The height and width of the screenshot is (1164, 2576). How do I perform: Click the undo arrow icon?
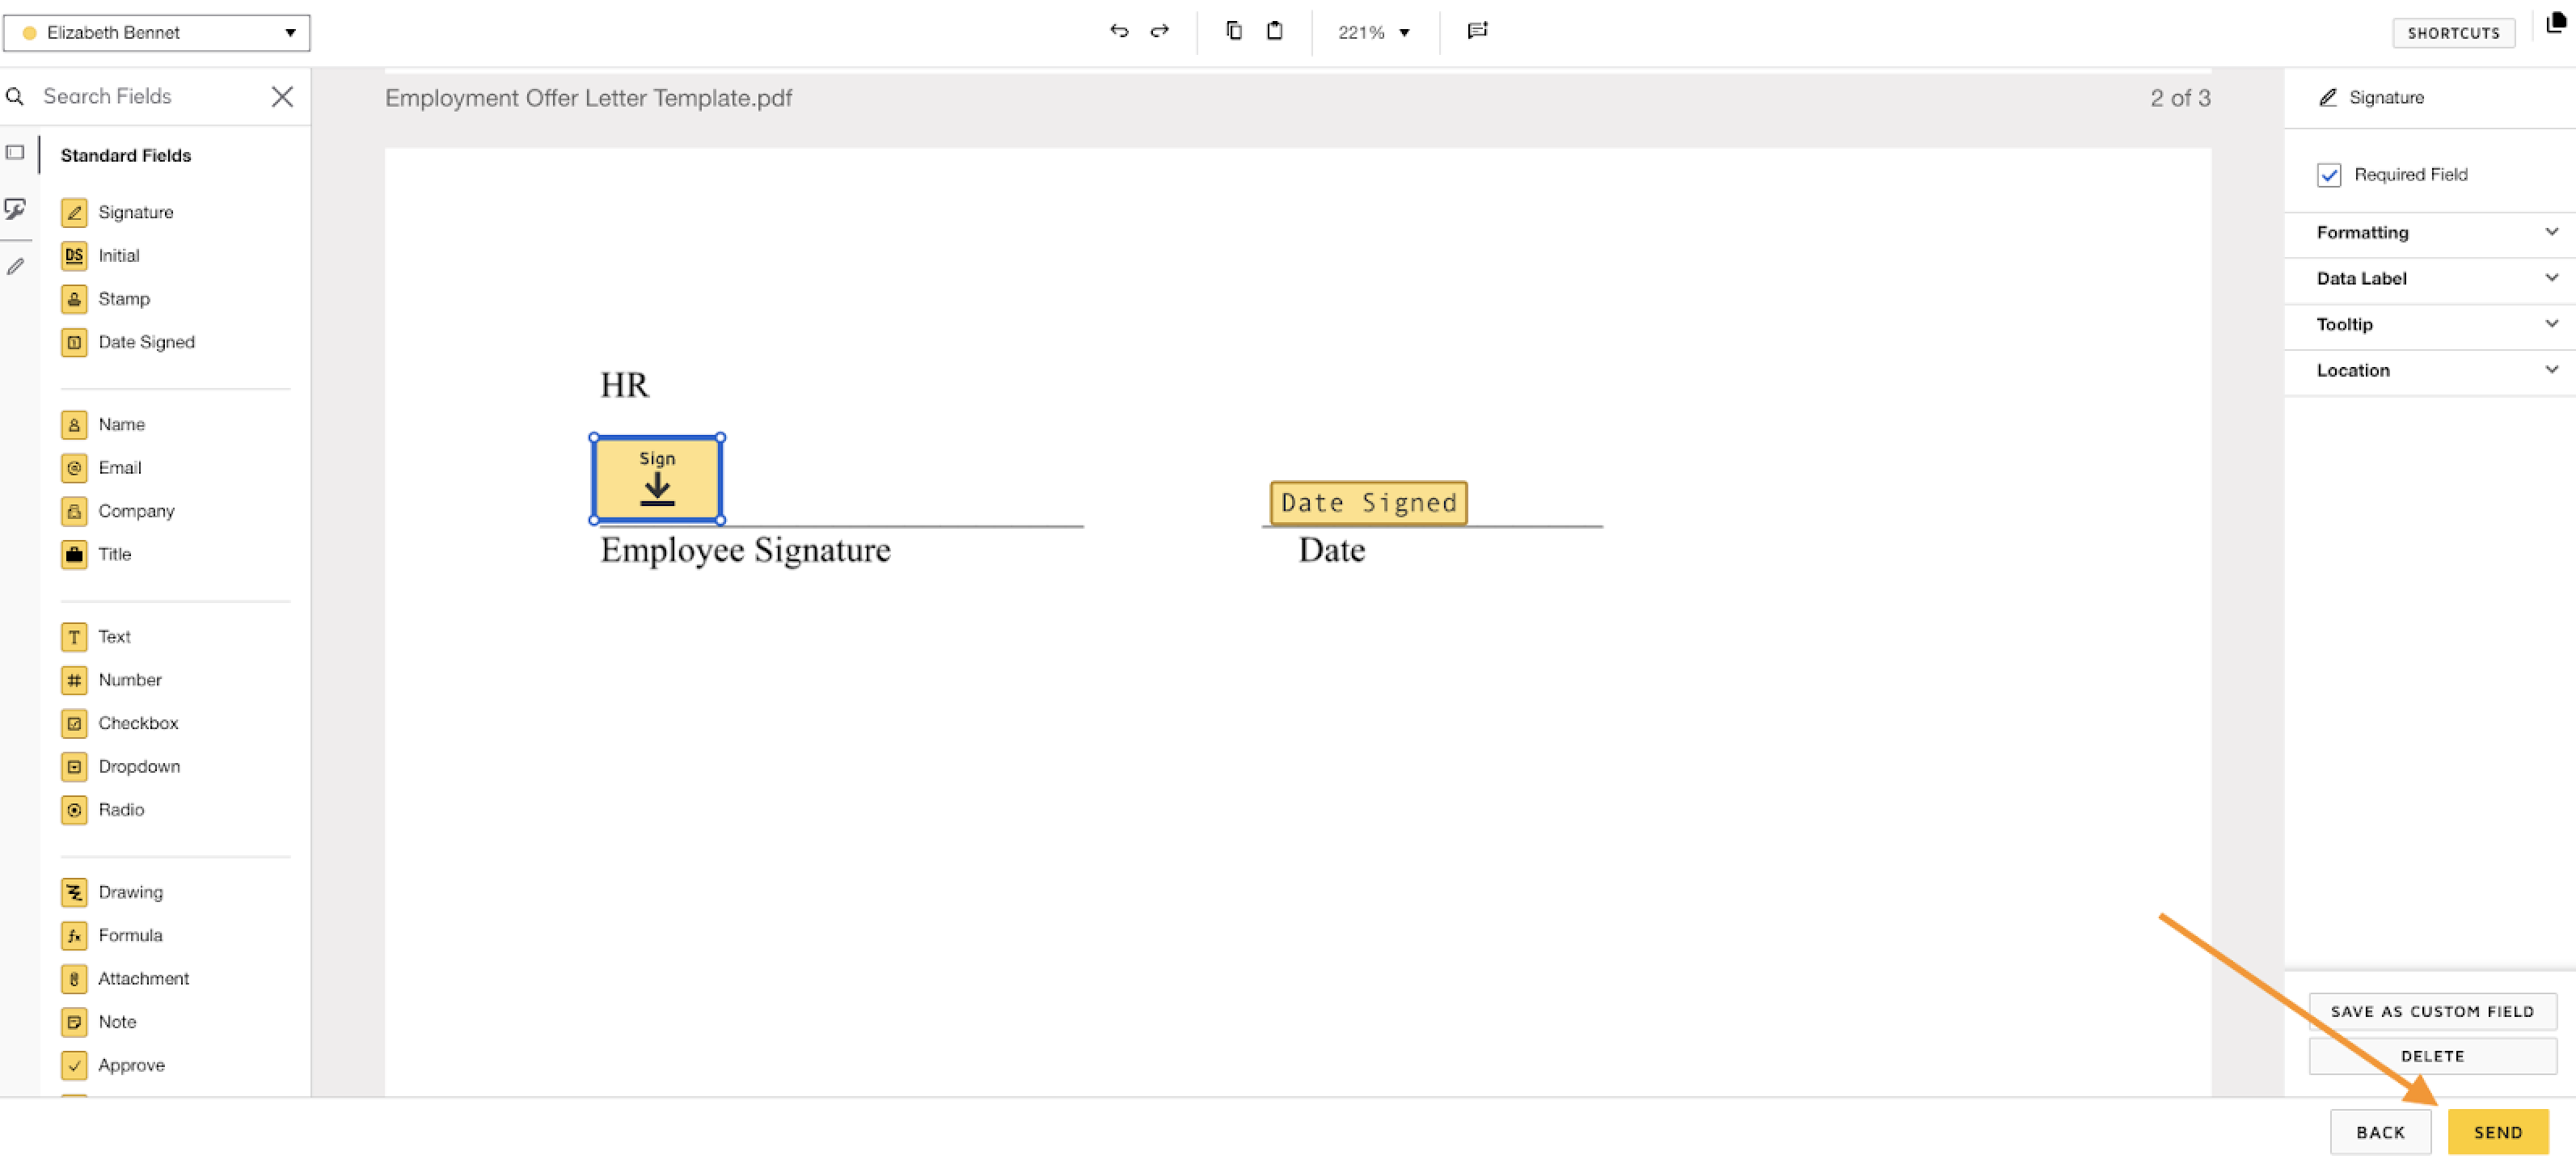(1119, 31)
